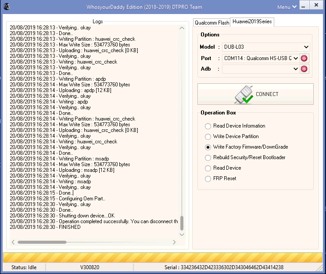Click the striped yellow progress bar
Image resolution: width=326 pixels, height=274 pixels.
click(163, 257)
